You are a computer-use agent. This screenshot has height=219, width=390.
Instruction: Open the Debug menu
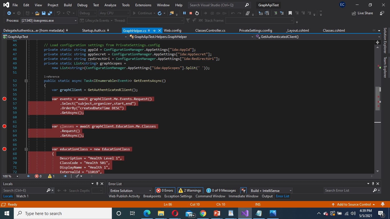coord(82,5)
